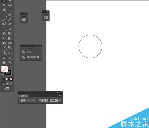The image size is (149, 128).
Task: Expand the Align/Pathfinder panel group arrows
Action: [x=37, y=46]
